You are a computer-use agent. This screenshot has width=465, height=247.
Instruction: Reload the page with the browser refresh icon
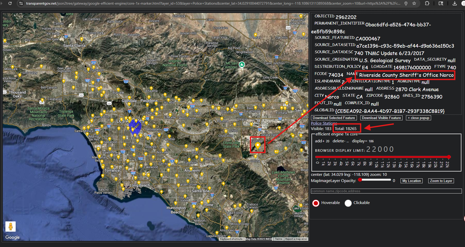10,3
